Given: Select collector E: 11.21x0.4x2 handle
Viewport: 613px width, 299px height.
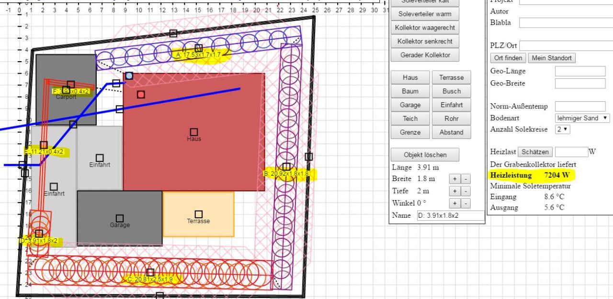Looking at the screenshot, I should coord(44,145).
